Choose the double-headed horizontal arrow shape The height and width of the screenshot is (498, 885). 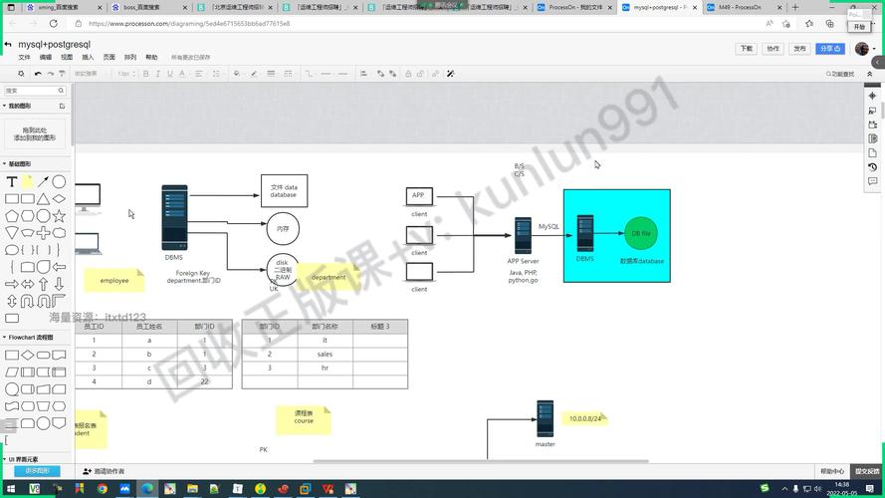(27, 284)
